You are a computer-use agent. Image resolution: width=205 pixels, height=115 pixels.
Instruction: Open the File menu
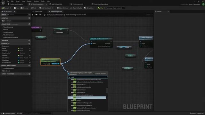point(8,1)
